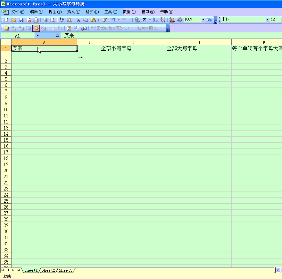
Task: Sort ascending with the A-Z icon
Action: coord(155,20)
